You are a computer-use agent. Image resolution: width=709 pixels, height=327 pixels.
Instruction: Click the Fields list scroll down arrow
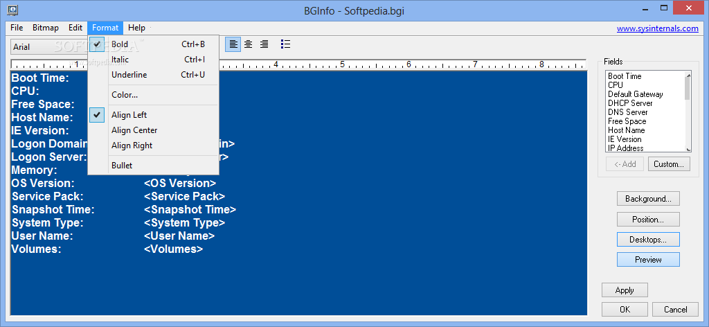pos(688,149)
